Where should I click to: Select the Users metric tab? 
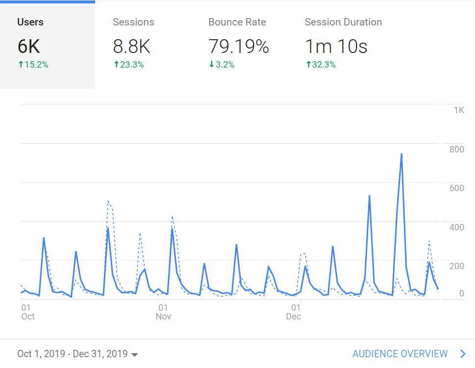pos(48,45)
